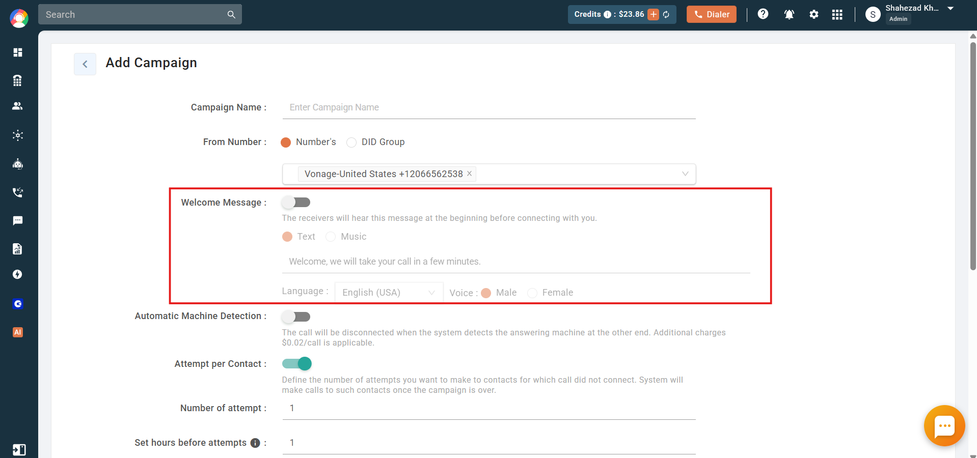This screenshot has width=977, height=458.
Task: Open the dashboard icon in sidebar
Action: click(x=18, y=52)
